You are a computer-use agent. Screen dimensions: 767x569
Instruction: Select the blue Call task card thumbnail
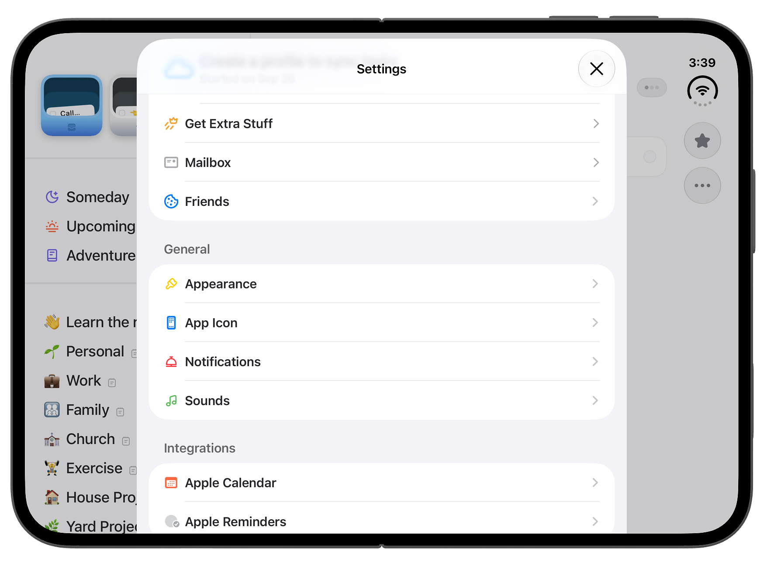point(72,105)
